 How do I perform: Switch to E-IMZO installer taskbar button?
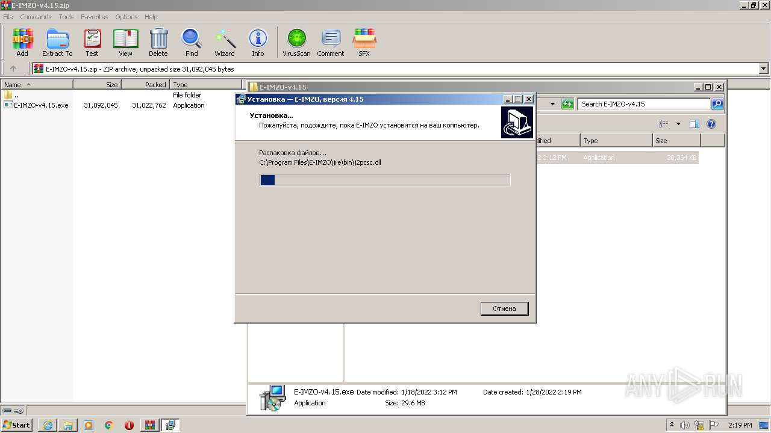click(x=170, y=425)
